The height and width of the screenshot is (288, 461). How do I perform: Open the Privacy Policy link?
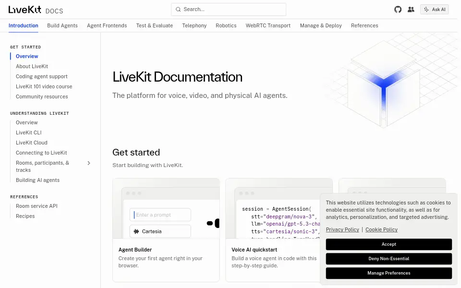click(342, 229)
